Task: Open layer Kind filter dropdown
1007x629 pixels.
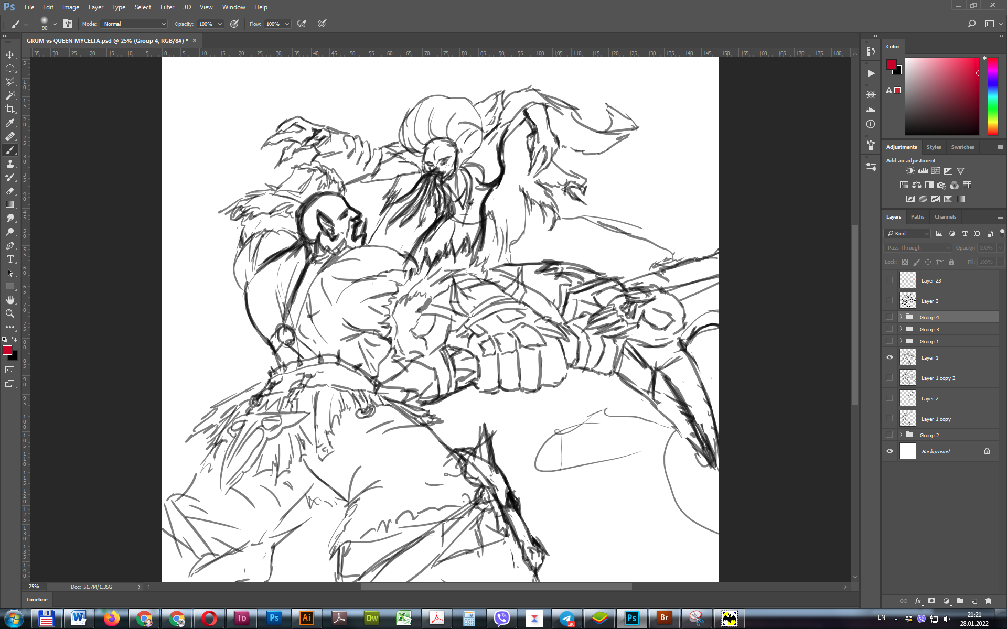Action: pyautogui.click(x=908, y=233)
